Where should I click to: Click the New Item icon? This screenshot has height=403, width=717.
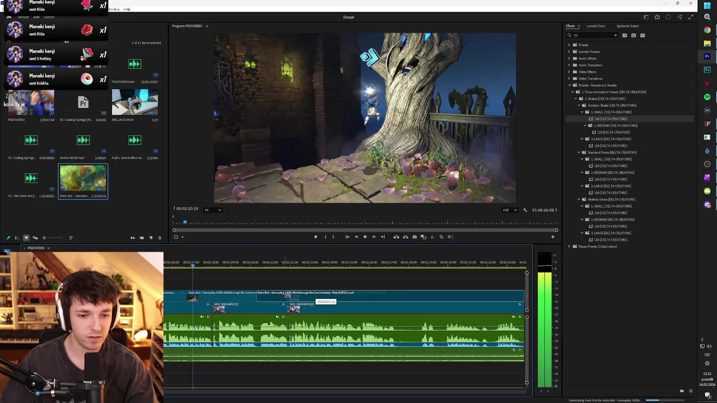point(151,238)
